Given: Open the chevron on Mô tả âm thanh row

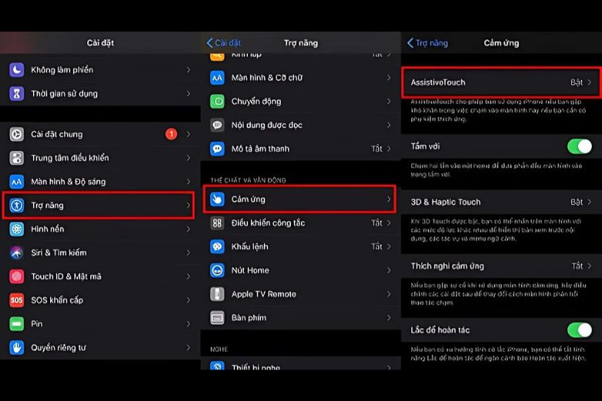Looking at the screenshot, I should pos(389,149).
